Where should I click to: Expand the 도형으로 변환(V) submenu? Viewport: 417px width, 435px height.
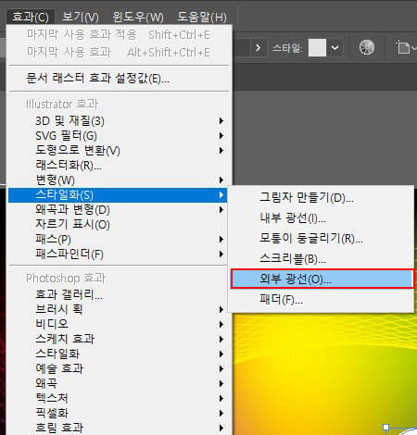coord(119,150)
